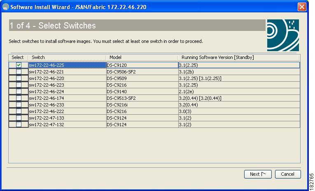Enable the checkbox for sw172-22-46-224
Viewport: 315px width, 191px height.
click(x=19, y=92)
